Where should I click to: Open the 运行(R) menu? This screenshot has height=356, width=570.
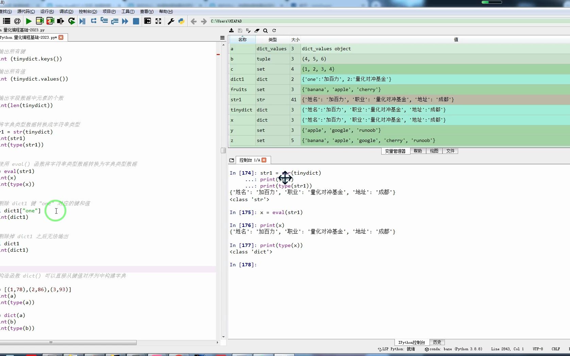click(47, 12)
